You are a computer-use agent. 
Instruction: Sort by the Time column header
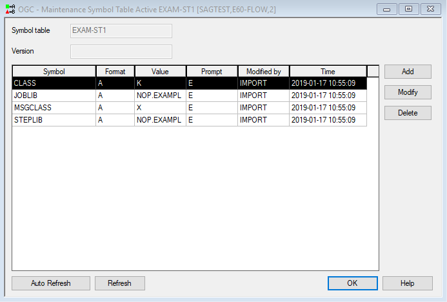tap(328, 72)
